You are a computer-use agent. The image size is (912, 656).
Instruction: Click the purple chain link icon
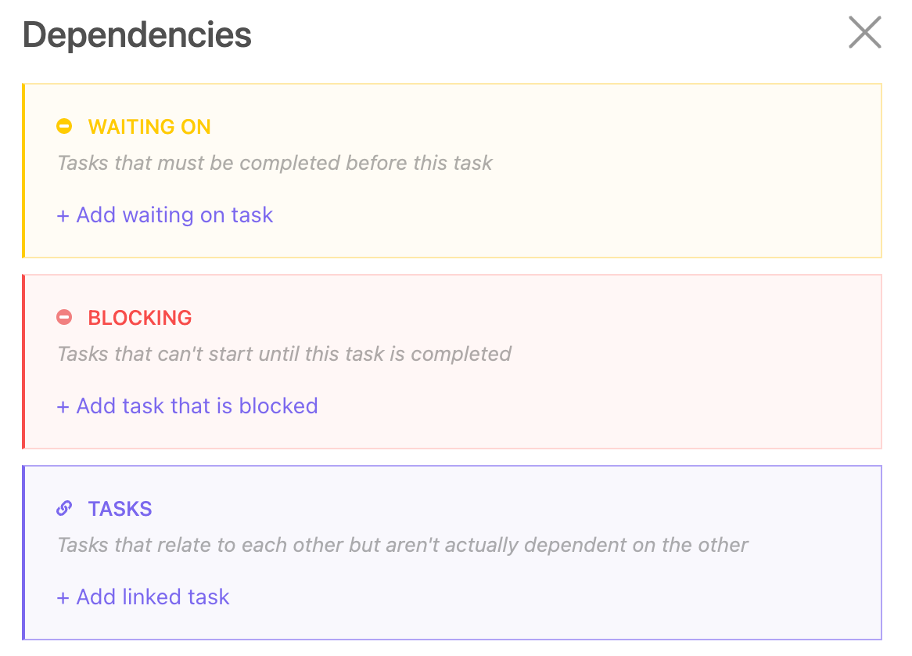pos(64,508)
